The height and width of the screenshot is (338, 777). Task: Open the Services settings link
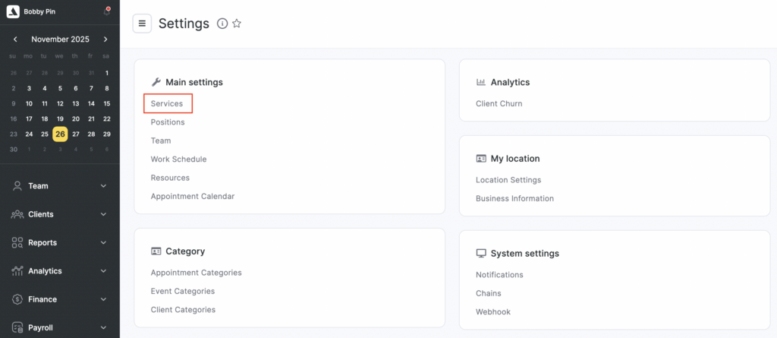point(167,103)
